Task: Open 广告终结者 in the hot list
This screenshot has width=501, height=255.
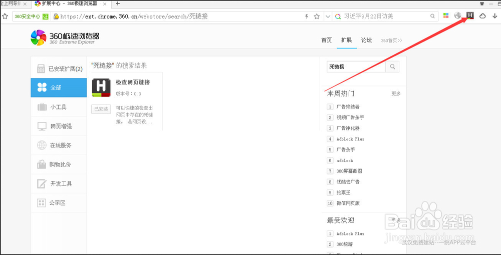Action: tap(348, 107)
